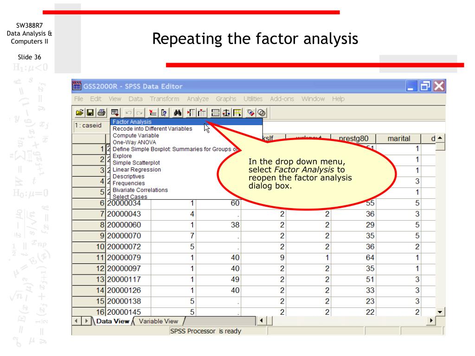Click the Select Cases toolbar icon
Viewport: 475px width, 356px height.
tap(237, 113)
